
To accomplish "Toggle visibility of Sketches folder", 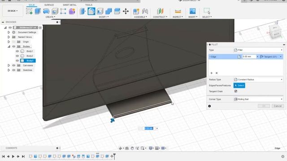I will pyautogui.click(x=14, y=70).
